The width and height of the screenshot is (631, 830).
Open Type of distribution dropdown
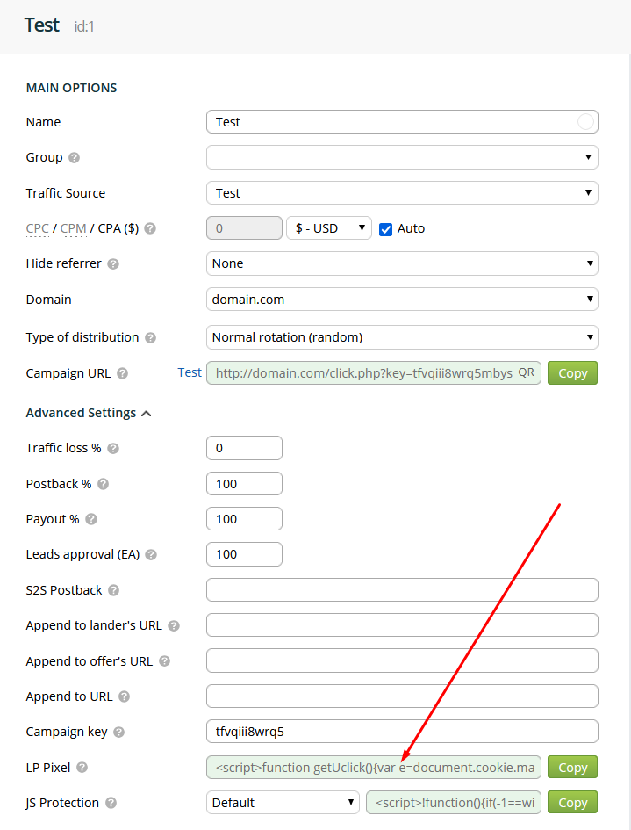[x=402, y=337]
